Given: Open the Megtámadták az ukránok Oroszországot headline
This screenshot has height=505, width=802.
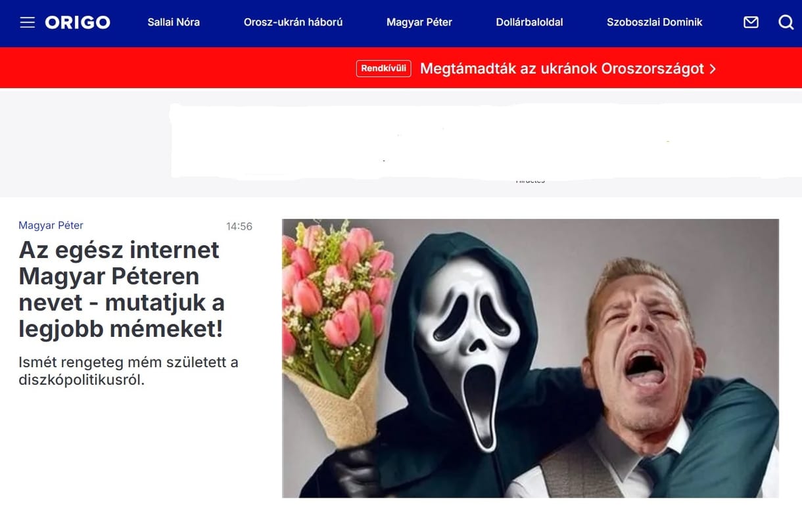Looking at the screenshot, I should point(562,68).
